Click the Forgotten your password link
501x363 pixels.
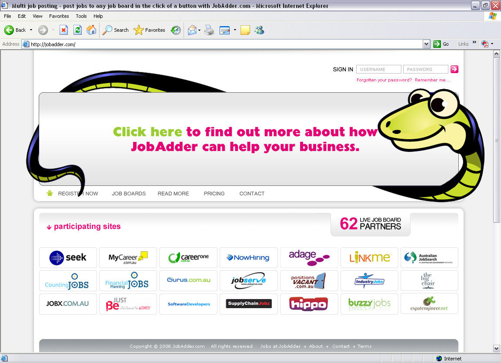tap(384, 80)
